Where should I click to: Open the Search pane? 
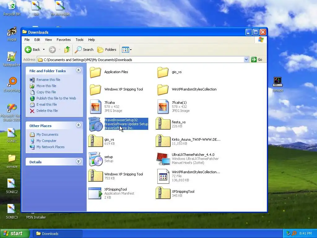[84, 50]
